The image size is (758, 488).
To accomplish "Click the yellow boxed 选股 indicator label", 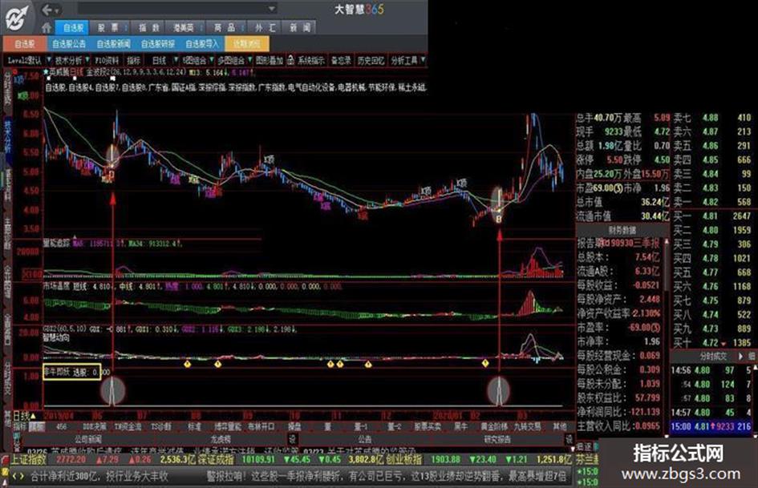I will pyautogui.click(x=71, y=372).
